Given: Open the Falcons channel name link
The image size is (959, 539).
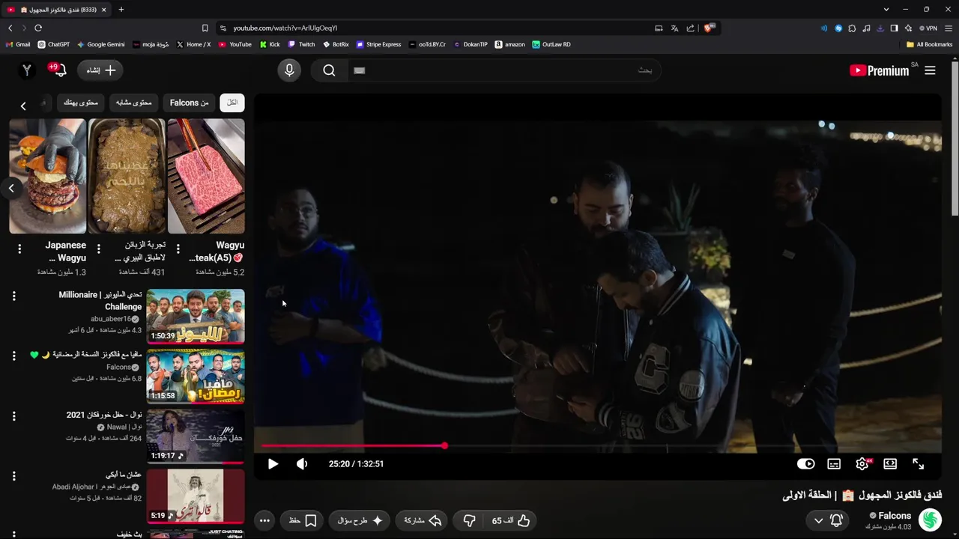Looking at the screenshot, I should (x=895, y=516).
